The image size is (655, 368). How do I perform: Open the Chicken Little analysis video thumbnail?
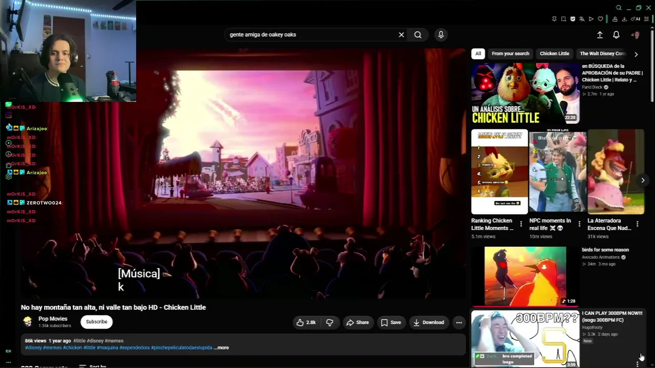525,94
